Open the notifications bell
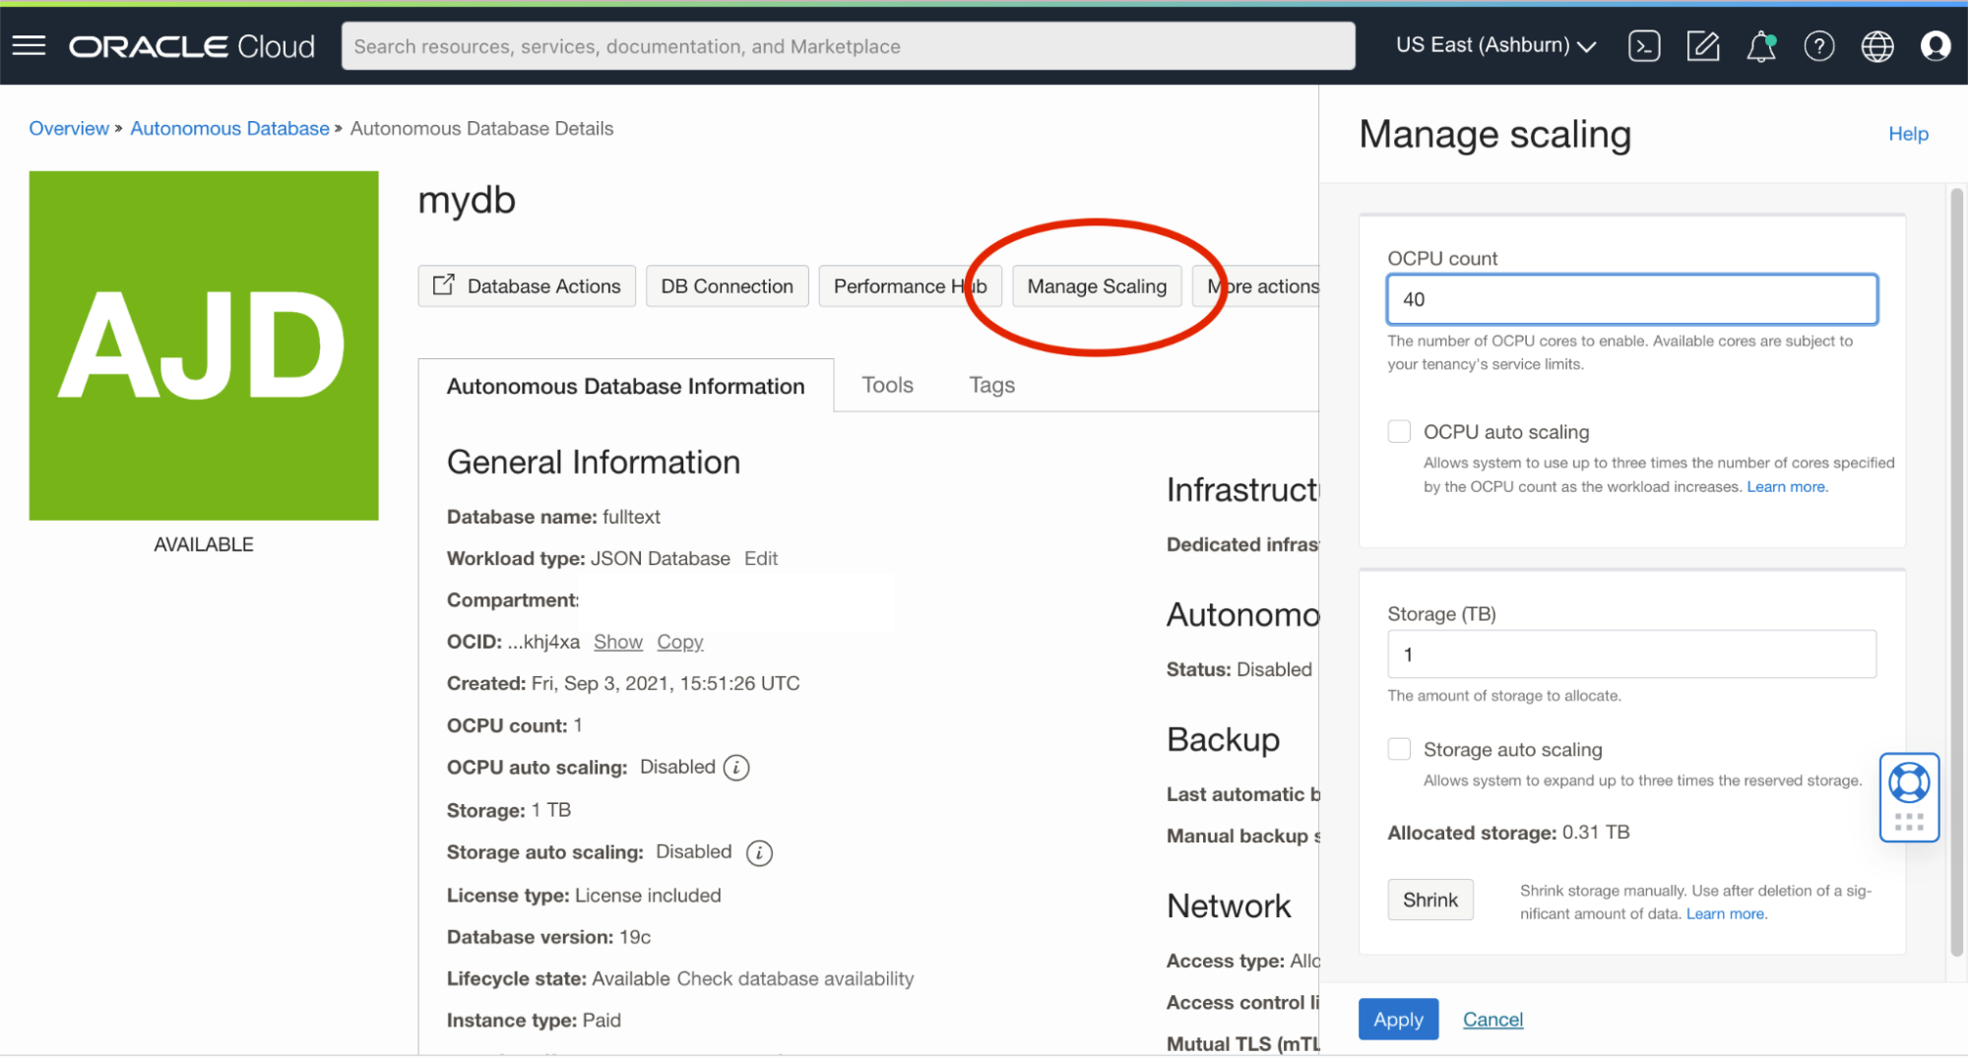Screen dimensions: 1968x1058 coord(1761,45)
